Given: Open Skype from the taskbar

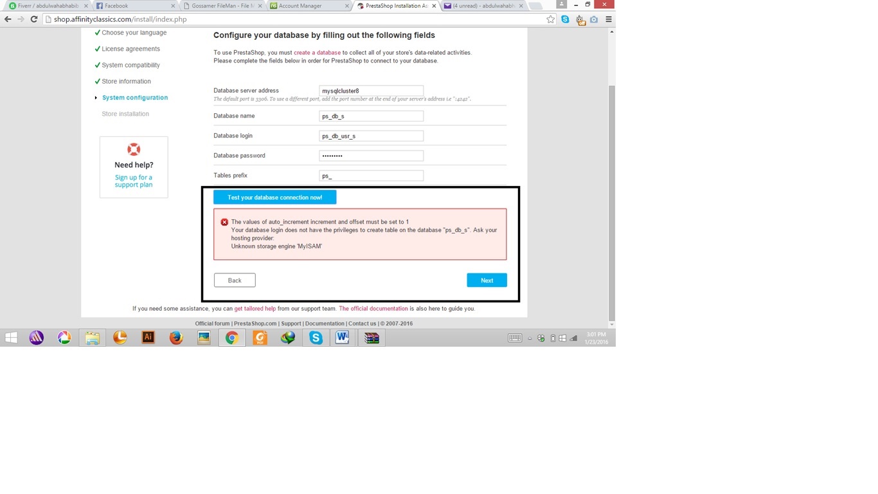Looking at the screenshot, I should pos(316,338).
